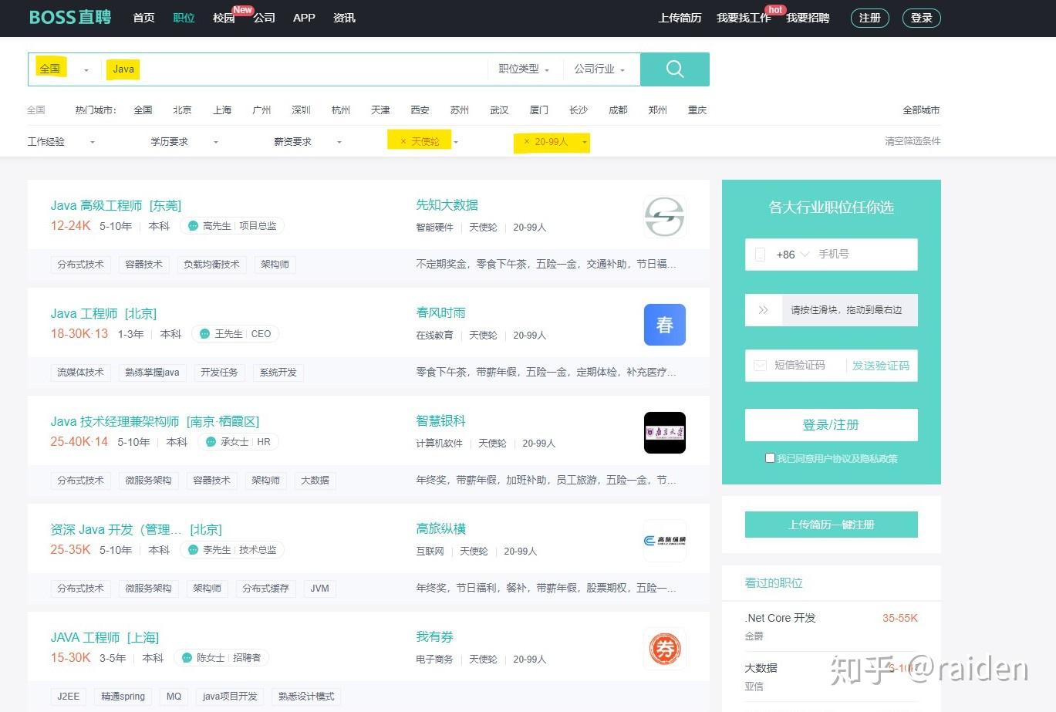Click 我要找工作 in the header
The width and height of the screenshot is (1056, 712).
coord(744,18)
